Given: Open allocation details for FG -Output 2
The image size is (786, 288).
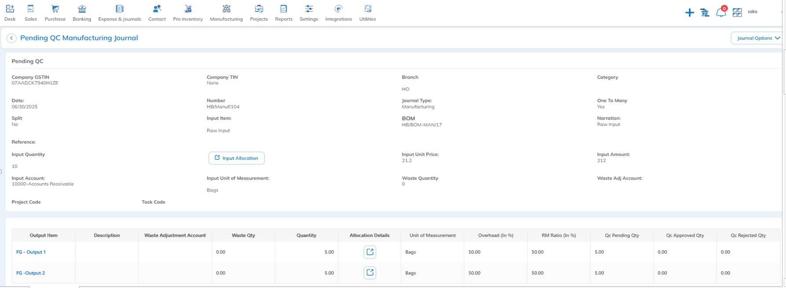Looking at the screenshot, I should (370, 273).
